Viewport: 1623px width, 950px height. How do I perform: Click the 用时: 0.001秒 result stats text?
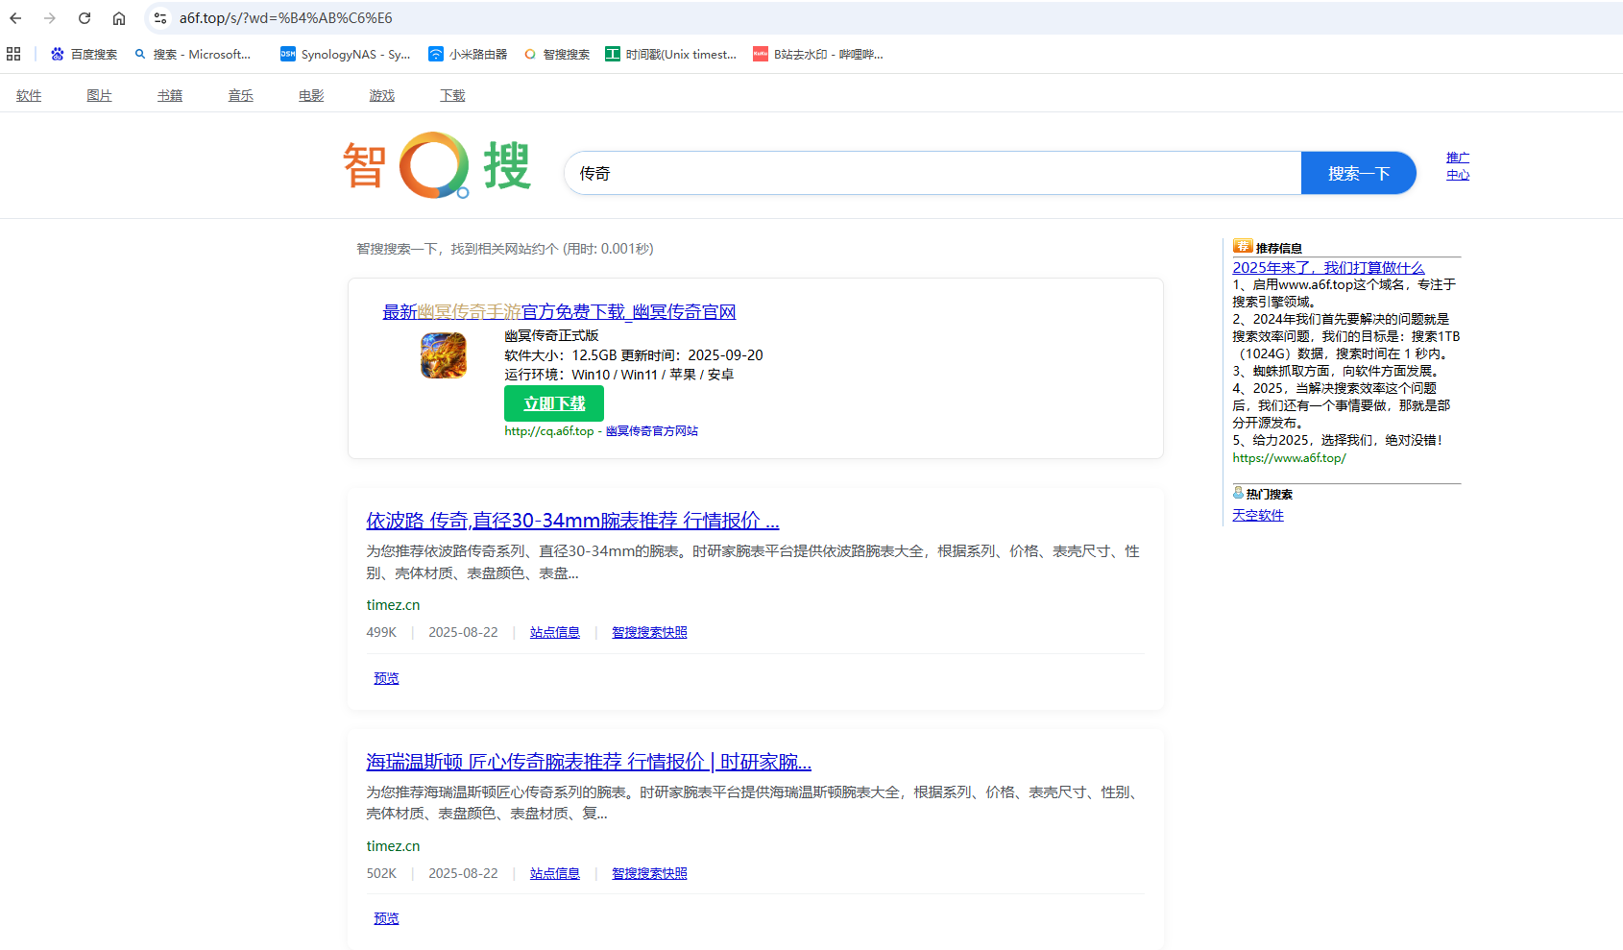tap(608, 249)
